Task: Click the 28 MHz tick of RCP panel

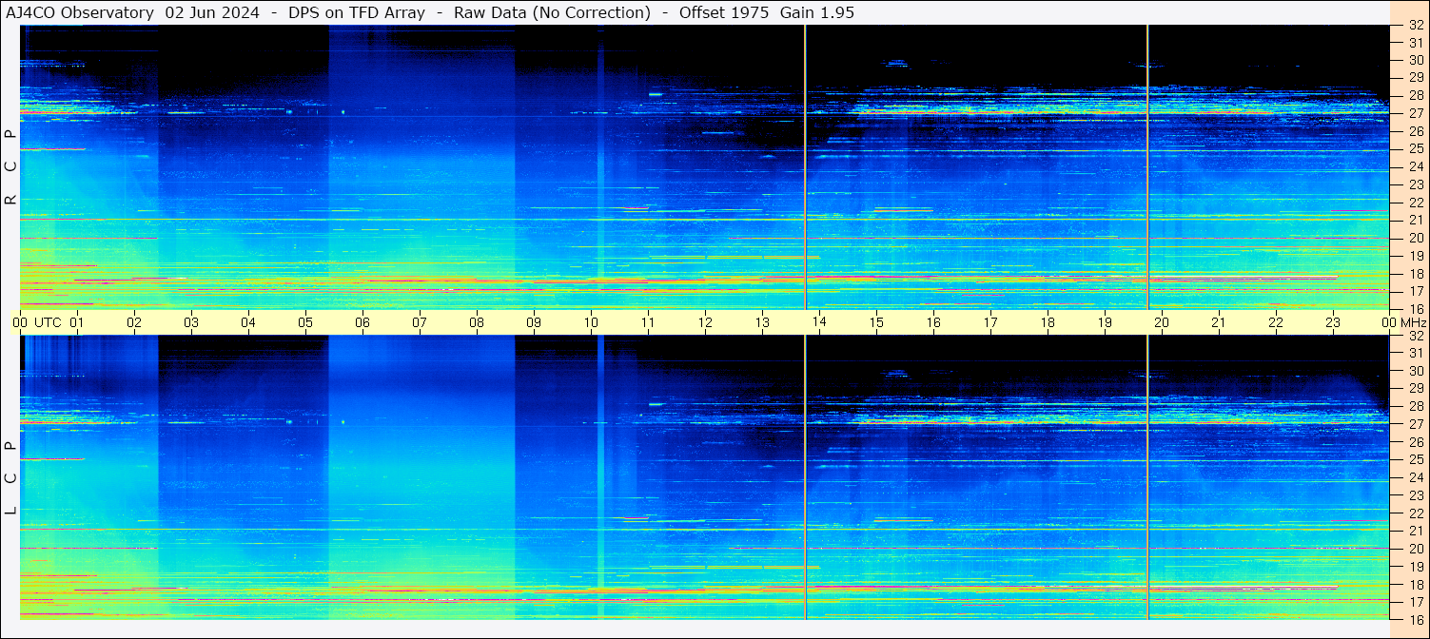Action: click(1415, 95)
